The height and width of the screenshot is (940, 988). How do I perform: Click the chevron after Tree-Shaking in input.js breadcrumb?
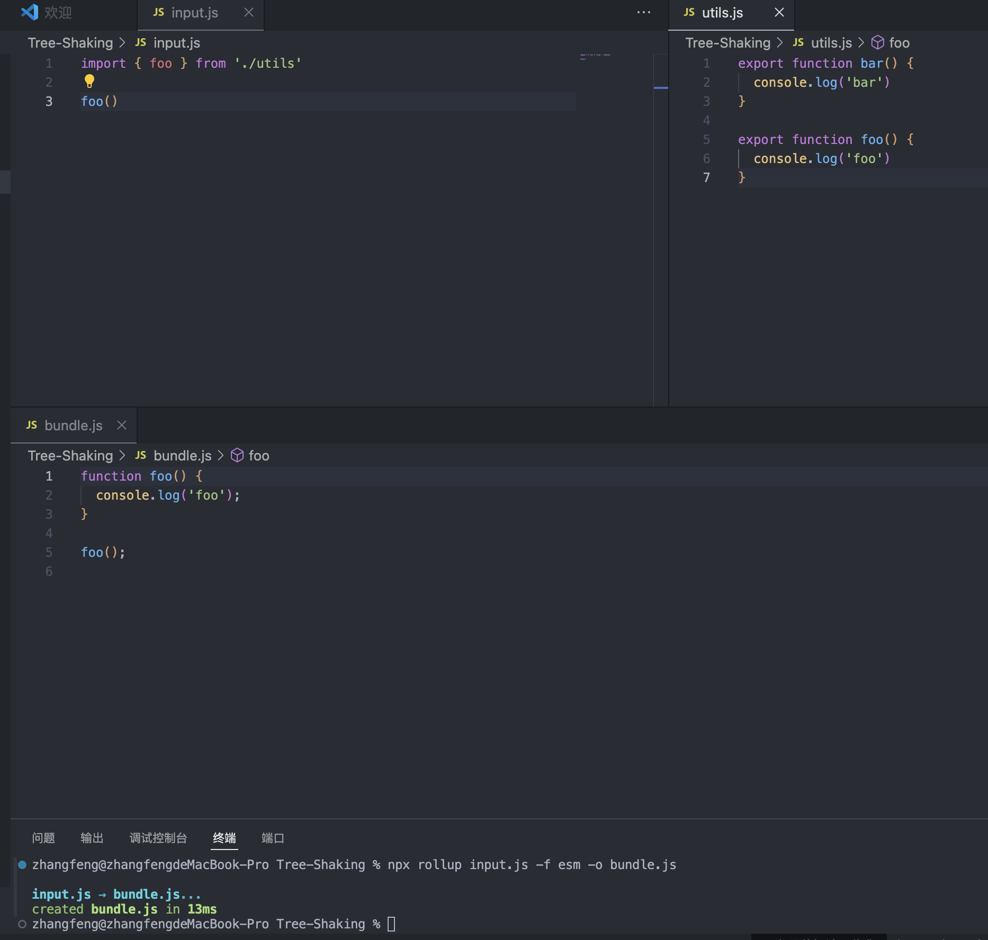click(122, 42)
